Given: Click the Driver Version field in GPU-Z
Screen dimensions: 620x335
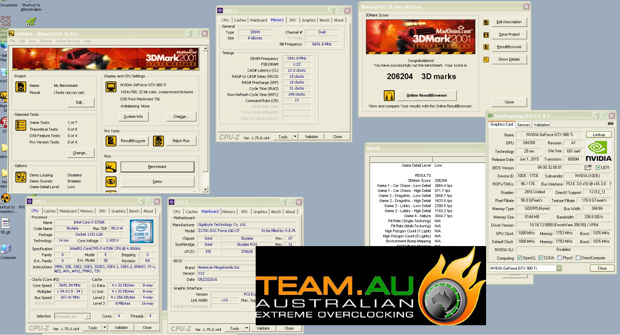Looking at the screenshot, I should 564,225.
